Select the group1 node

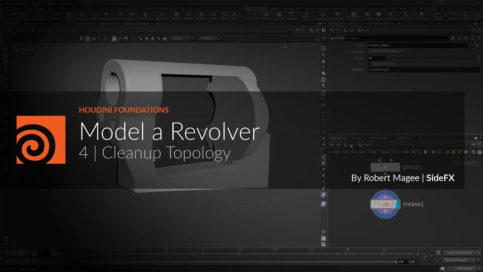pyautogui.click(x=385, y=167)
